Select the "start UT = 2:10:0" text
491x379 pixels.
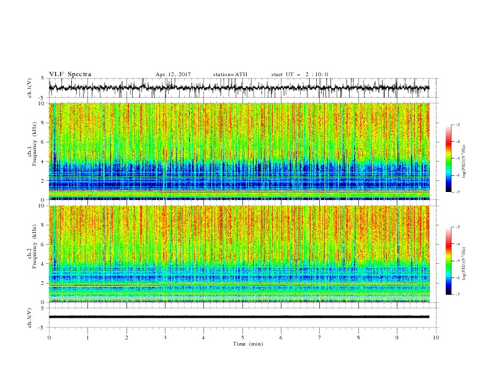[x=299, y=74]
